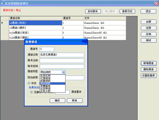This screenshot has width=159, height=120.
Task: Click the 账号名称 input field
Action: point(62,61)
